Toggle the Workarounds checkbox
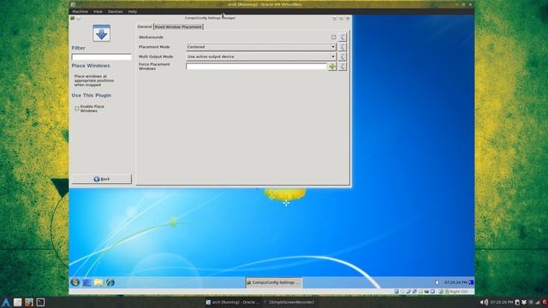This screenshot has width=548, height=308. 333,37
